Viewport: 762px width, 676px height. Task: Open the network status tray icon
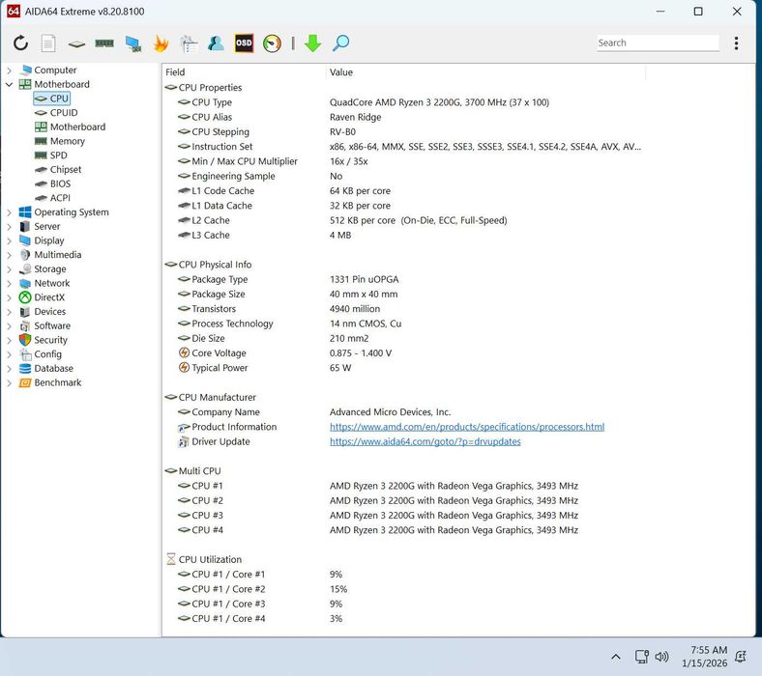[x=642, y=657]
